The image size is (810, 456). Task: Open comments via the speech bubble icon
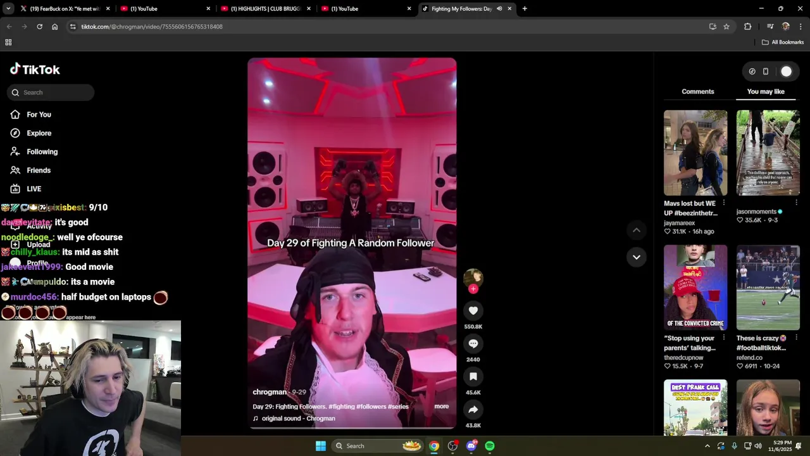click(473, 343)
